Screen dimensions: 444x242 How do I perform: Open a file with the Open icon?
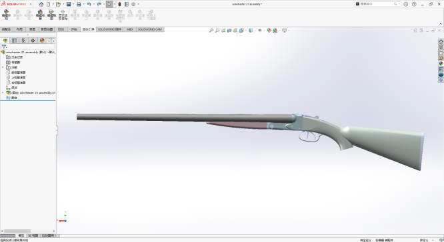coord(58,4)
